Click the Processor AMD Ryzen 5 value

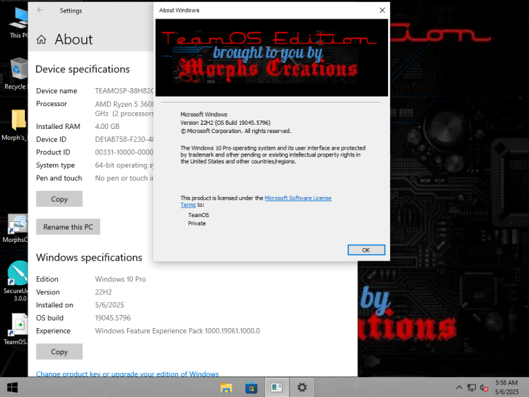click(124, 109)
